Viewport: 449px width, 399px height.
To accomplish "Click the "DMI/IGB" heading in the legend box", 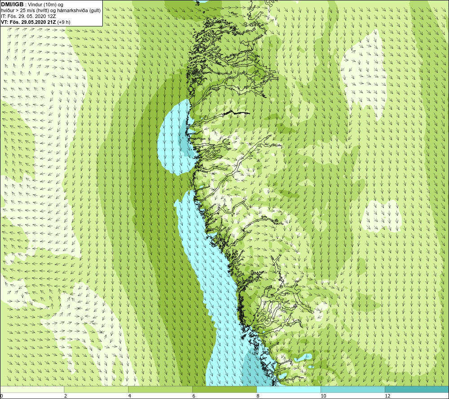I will [x=12, y=4].
